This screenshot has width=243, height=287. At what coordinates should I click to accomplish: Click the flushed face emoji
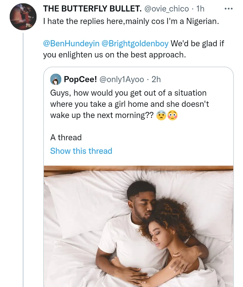(x=172, y=115)
